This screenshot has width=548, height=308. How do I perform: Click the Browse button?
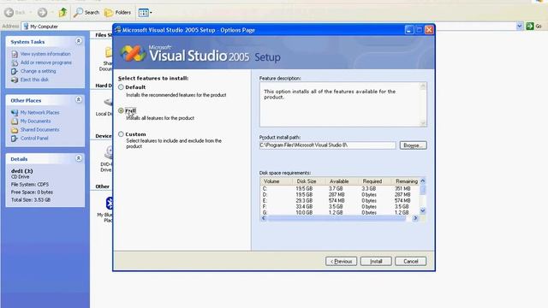pyautogui.click(x=413, y=145)
